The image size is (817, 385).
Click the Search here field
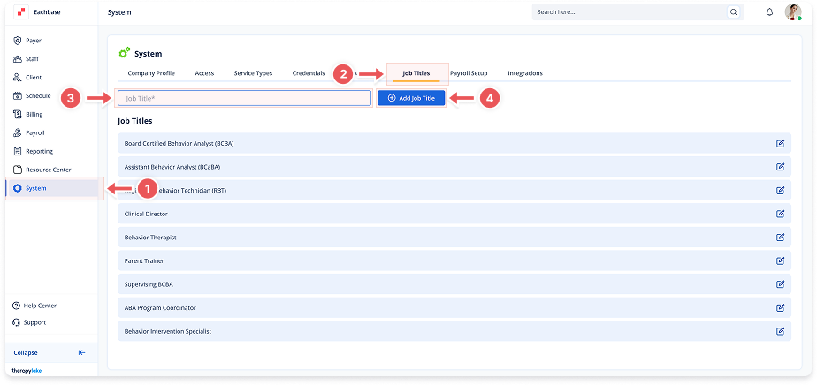coord(630,12)
